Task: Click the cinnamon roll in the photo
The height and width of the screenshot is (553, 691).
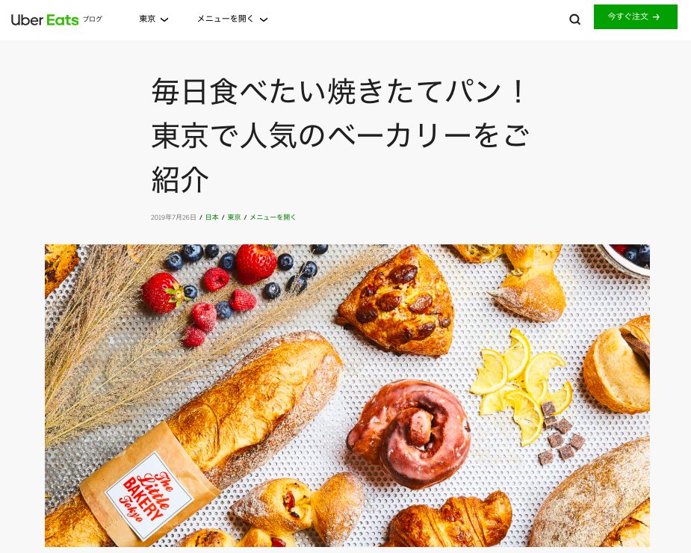Action: pos(409,433)
